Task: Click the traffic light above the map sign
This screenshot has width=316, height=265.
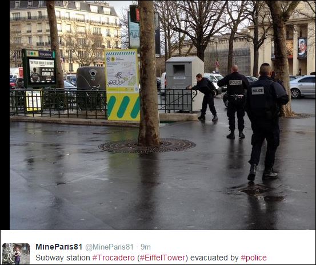Action: tap(134, 13)
